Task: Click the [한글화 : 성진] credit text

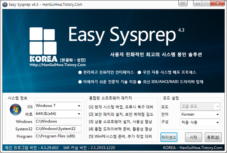Action: [x=73, y=60]
